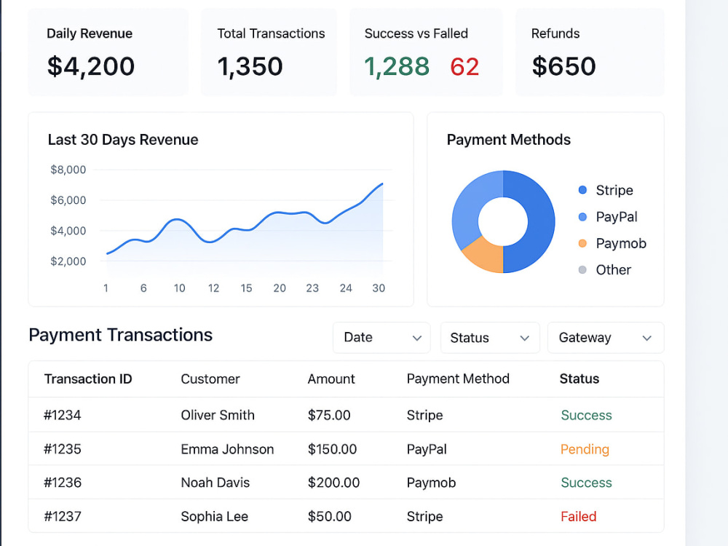
Task: Click customer Emma Johnson
Action: 227,449
